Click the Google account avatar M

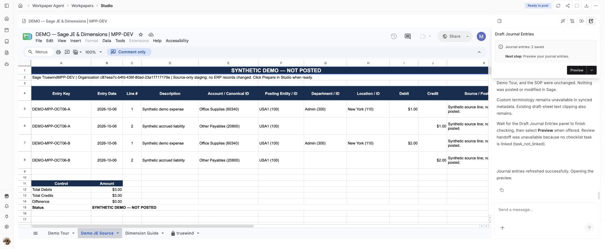[481, 36]
